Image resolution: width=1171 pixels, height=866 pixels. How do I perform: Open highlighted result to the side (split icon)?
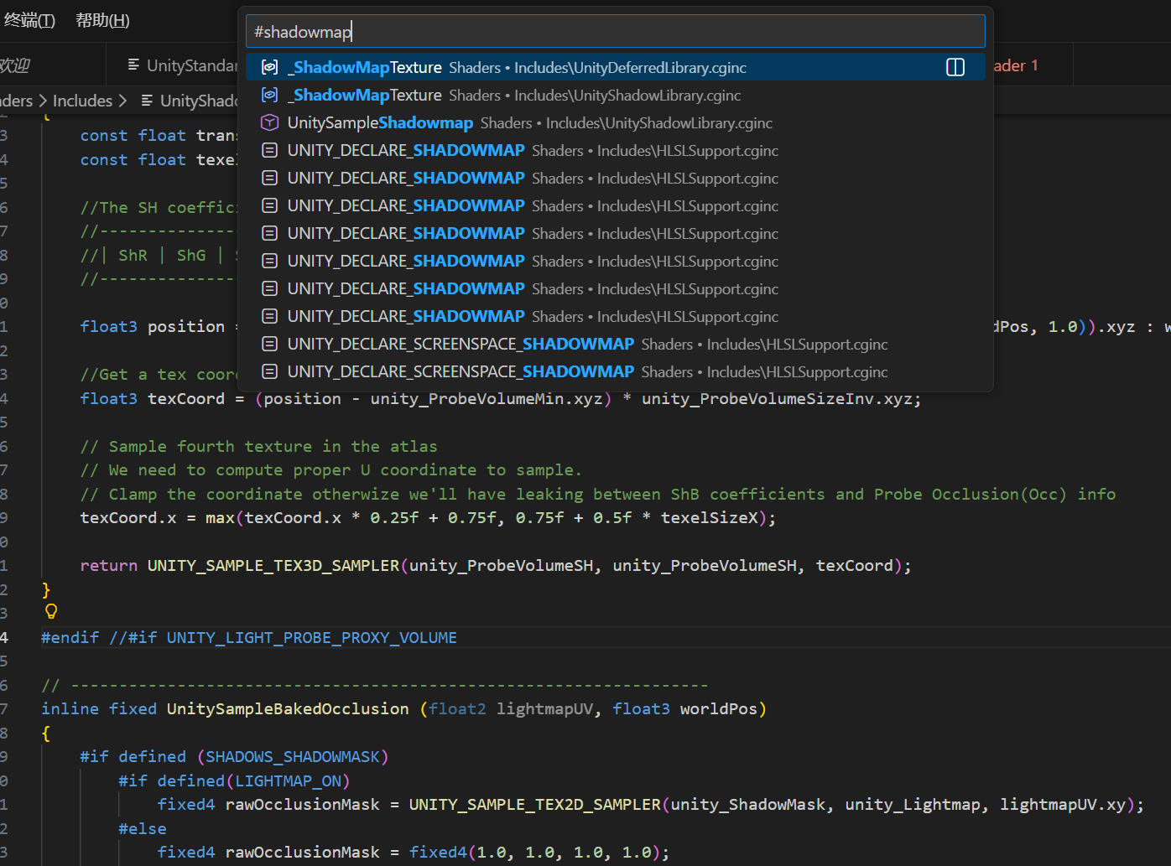pyautogui.click(x=955, y=67)
